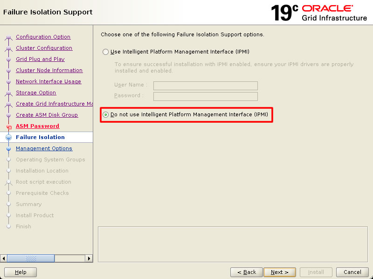Go back with the Back button

[247, 272]
